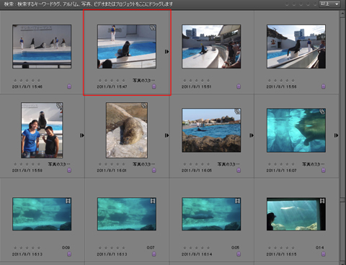Click the video icon on the 0:14 clip thumbnail

(322, 201)
